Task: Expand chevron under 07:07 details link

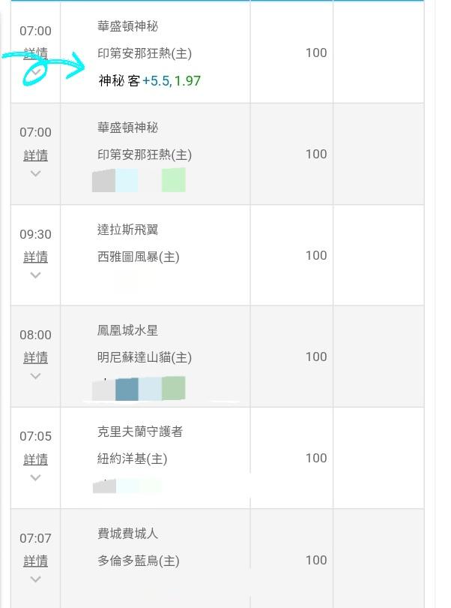Action: [x=36, y=579]
